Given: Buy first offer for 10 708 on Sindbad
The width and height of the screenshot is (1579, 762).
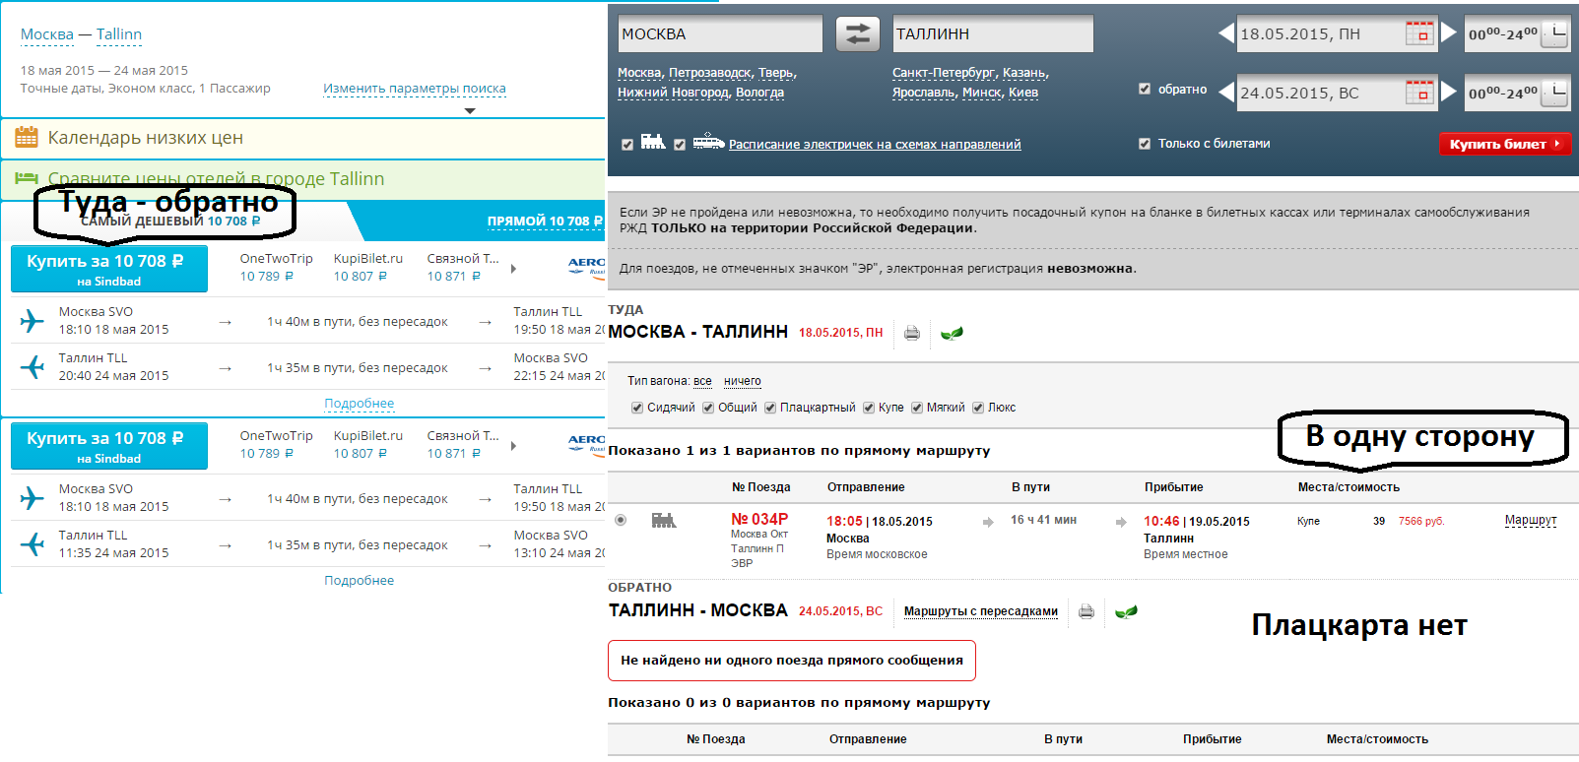Looking at the screenshot, I should pos(109,269).
